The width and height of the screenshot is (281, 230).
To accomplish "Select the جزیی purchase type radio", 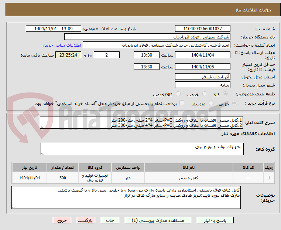I will (234, 103).
